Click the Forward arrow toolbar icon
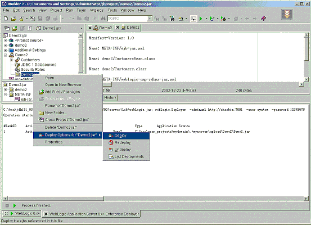 [x=255, y=19]
